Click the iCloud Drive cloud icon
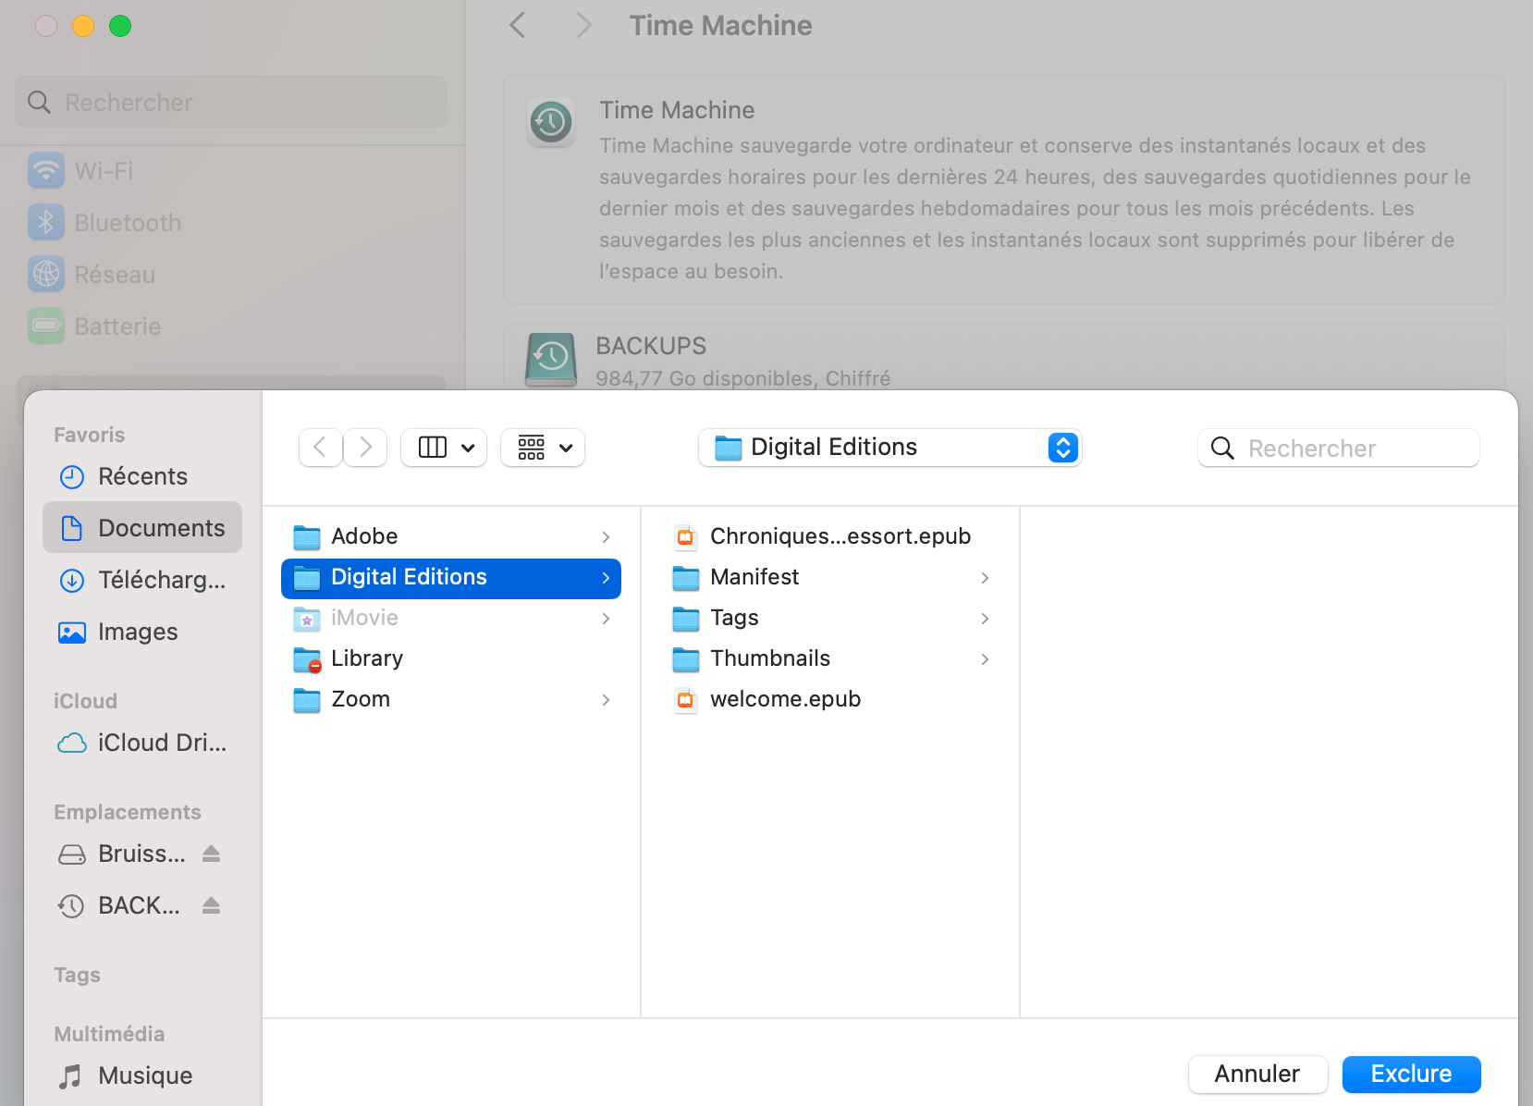This screenshot has width=1533, height=1106. 72,743
